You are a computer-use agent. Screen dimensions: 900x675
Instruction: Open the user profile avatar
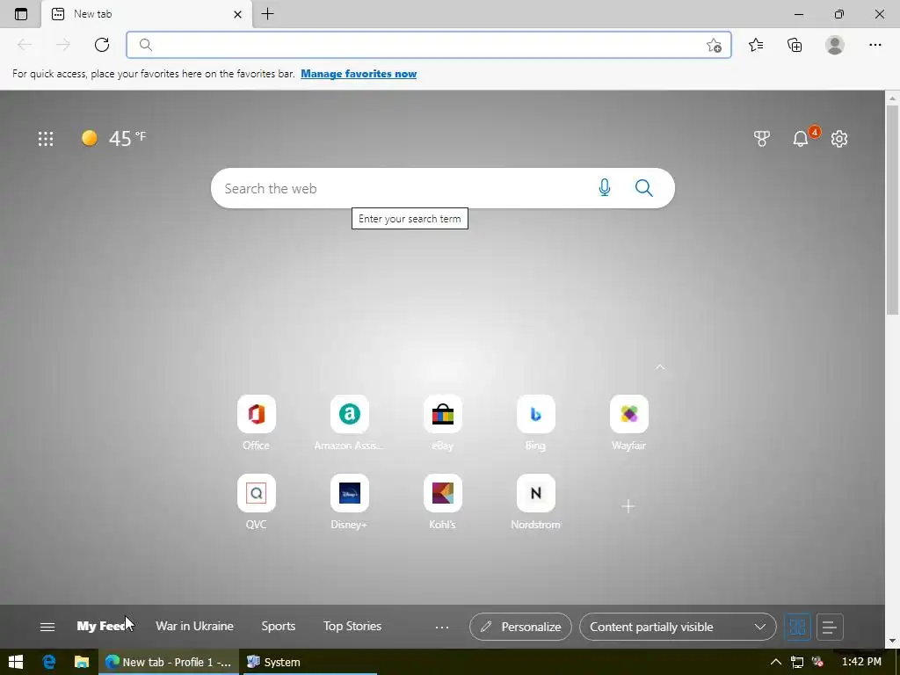[x=835, y=45]
